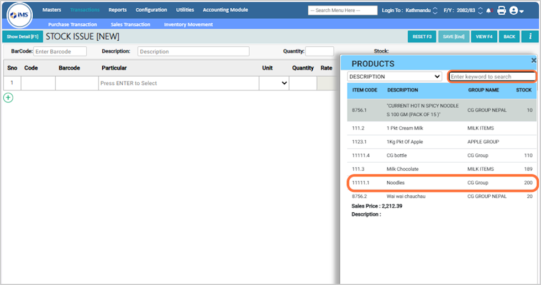The width and height of the screenshot is (541, 285).
Task: Open the Reports menu
Action: pyautogui.click(x=117, y=10)
